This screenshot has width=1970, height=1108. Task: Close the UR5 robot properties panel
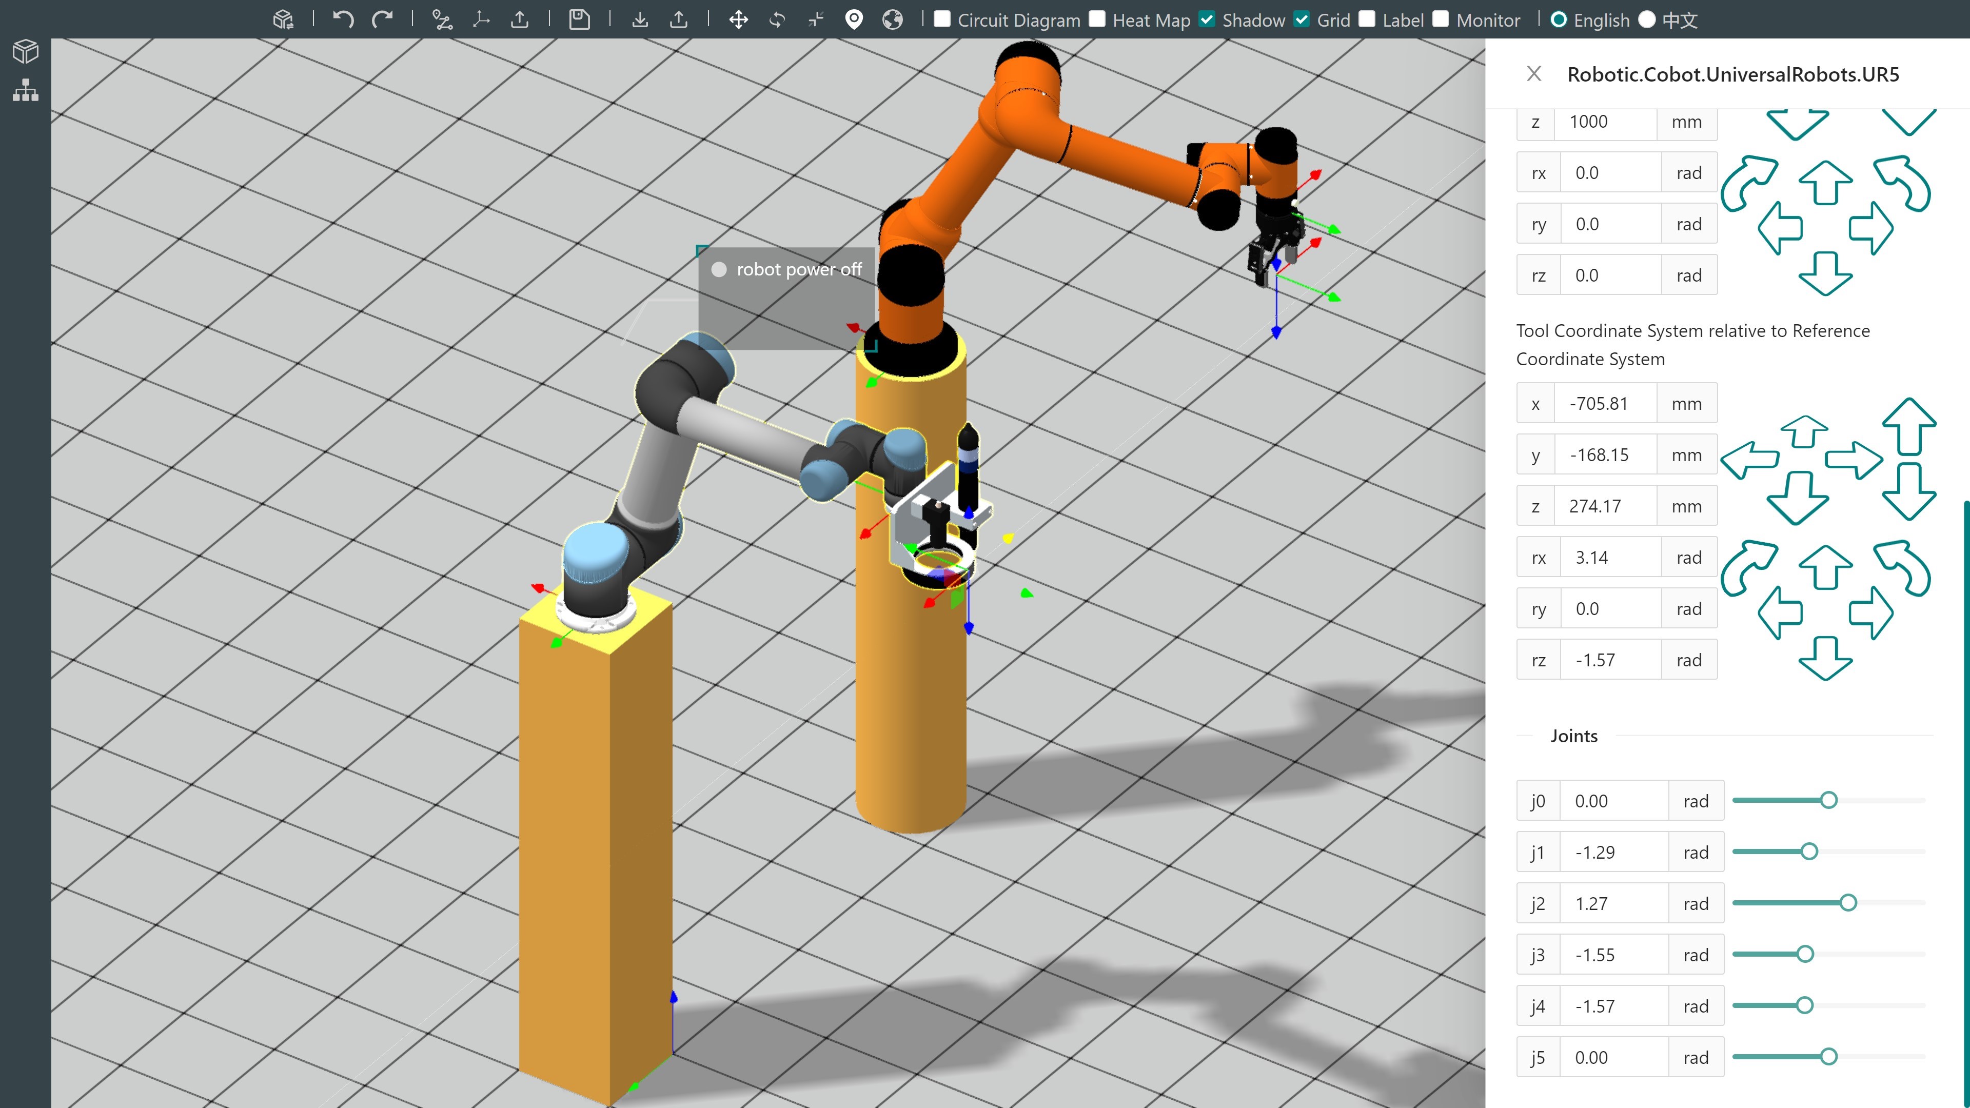1533,73
